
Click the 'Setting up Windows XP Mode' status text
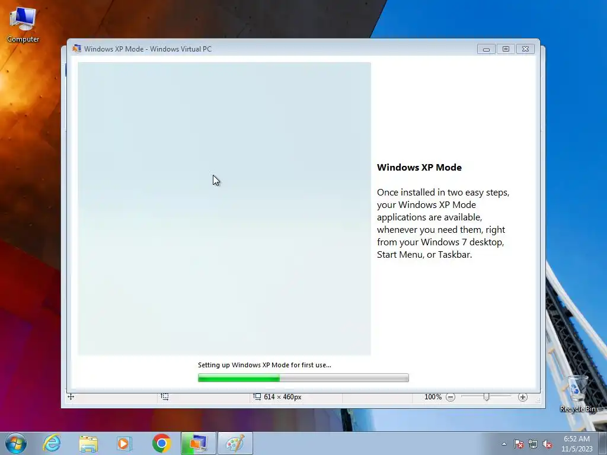click(264, 365)
